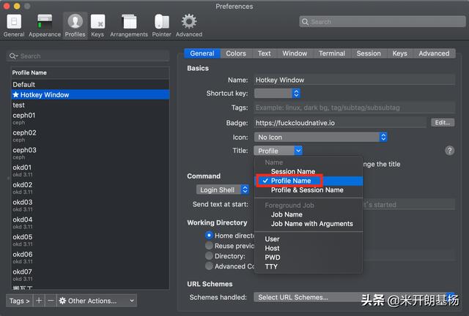Select Reuse previous session directory radio
The image size is (469, 316).
tap(209, 246)
